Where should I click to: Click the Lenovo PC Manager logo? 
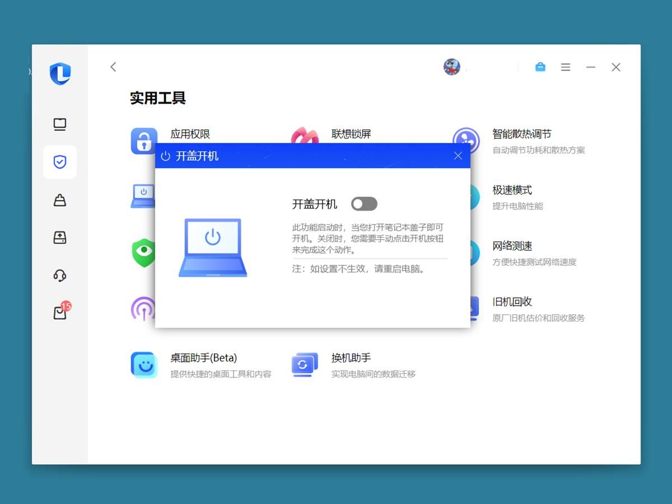point(60,74)
